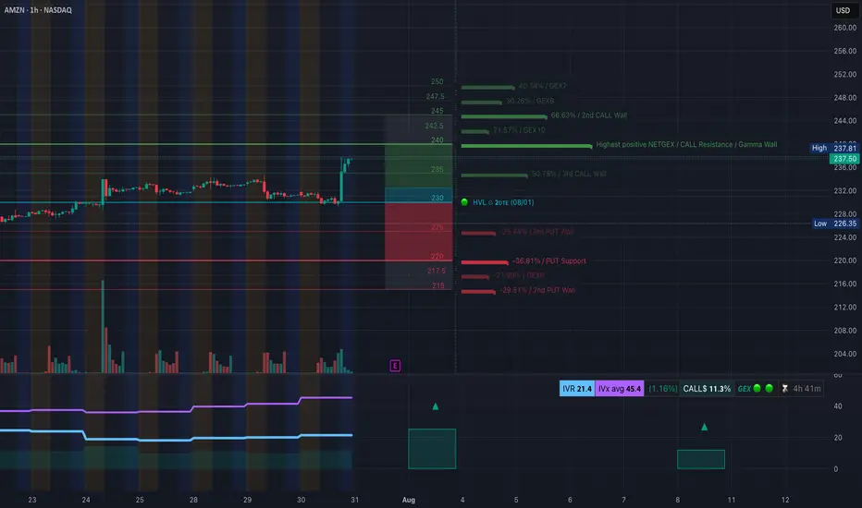Click the green call zone below 240

point(418,166)
